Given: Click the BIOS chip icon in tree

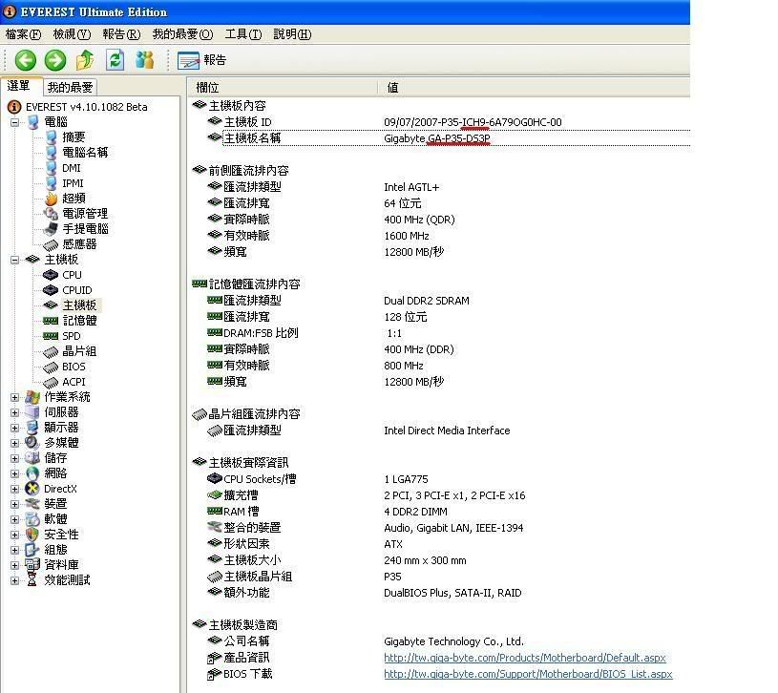Looking at the screenshot, I should tap(51, 367).
